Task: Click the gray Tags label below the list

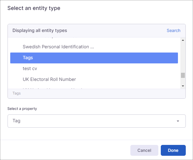Action: [x=17, y=93]
